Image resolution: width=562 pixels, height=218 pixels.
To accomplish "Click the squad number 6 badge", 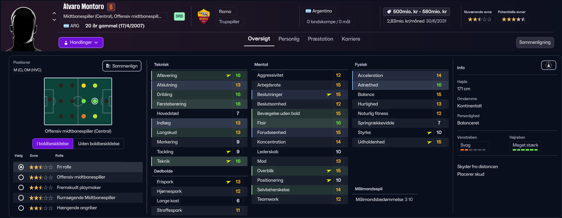I will pos(111,7).
